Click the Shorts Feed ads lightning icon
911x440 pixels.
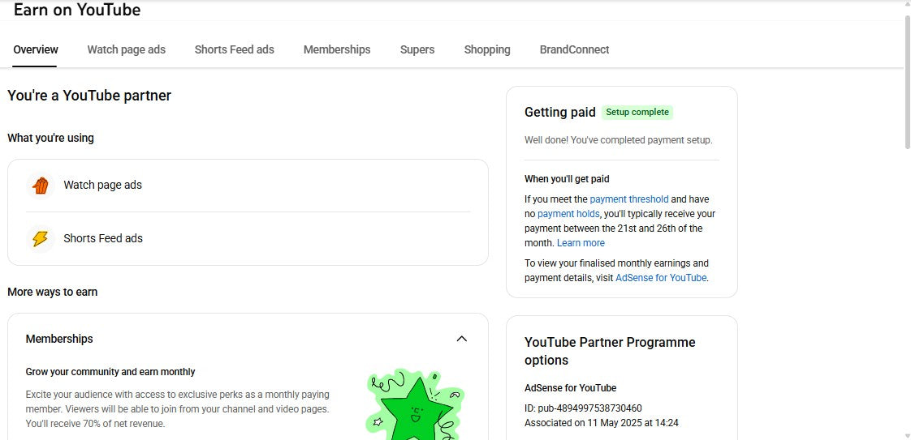41,239
